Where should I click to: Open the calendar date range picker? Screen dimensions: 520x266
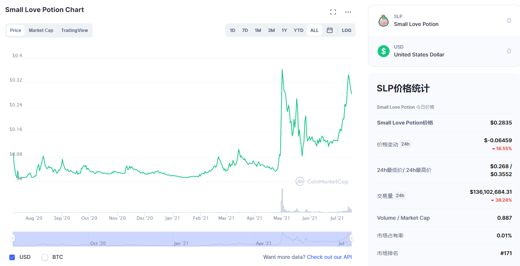coord(330,30)
